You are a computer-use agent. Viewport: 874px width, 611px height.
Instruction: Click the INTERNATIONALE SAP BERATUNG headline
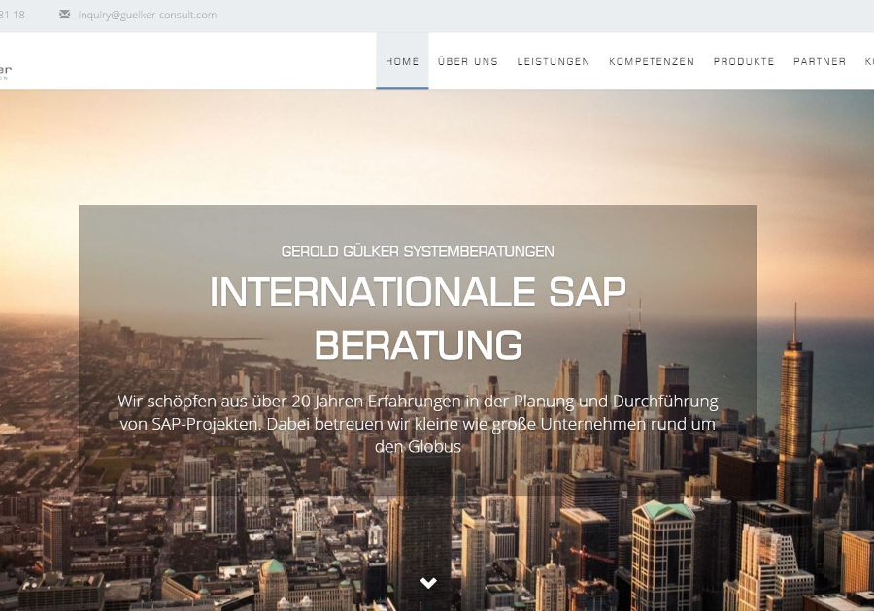tap(418, 315)
